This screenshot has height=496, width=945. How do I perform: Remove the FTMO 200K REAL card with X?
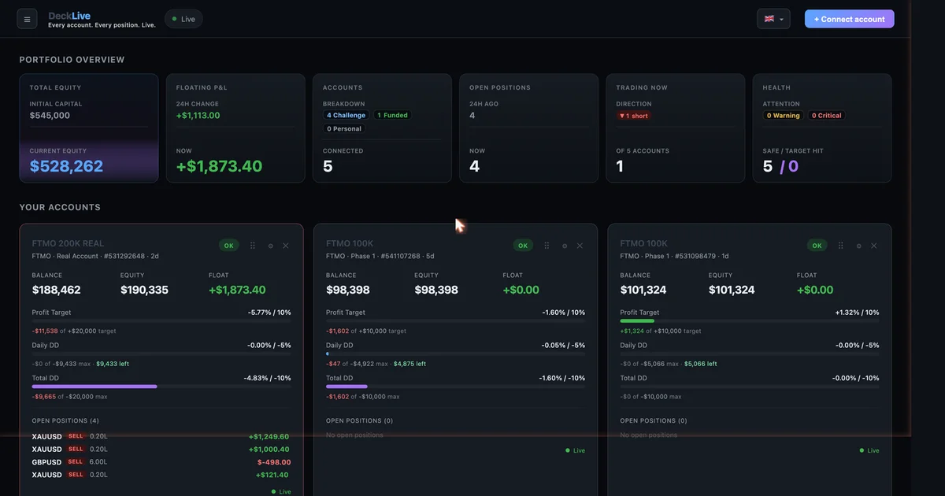286,246
